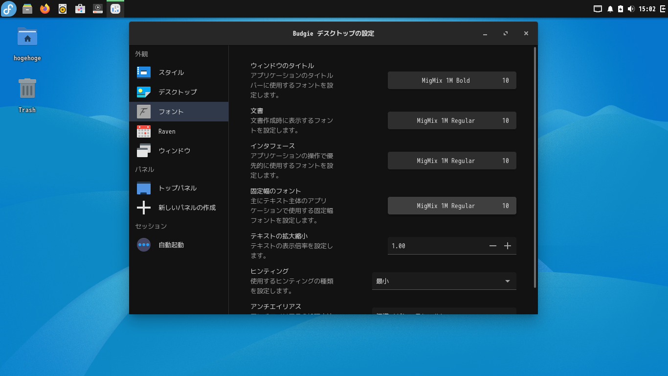This screenshot has height=376, width=668.
Task: Change the 固定幅のフォント monospace font button
Action: pyautogui.click(x=452, y=206)
